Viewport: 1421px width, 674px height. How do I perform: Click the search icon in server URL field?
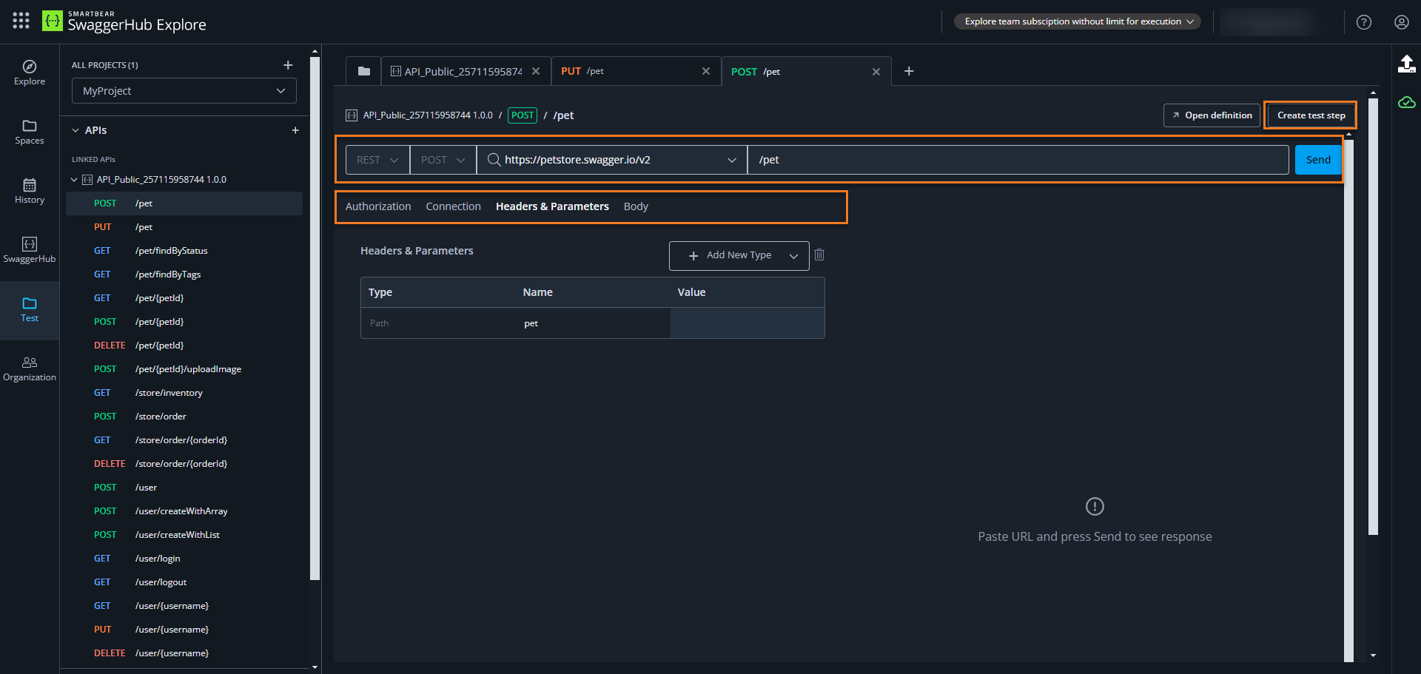(494, 160)
